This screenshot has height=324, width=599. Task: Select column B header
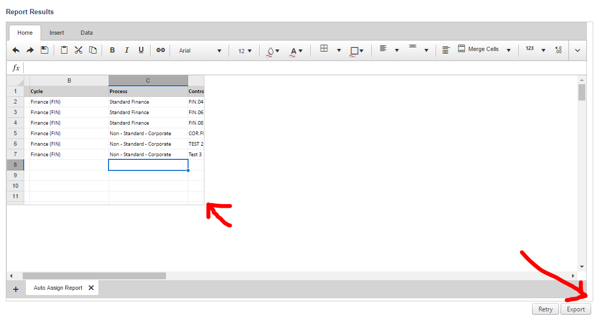tap(69, 80)
